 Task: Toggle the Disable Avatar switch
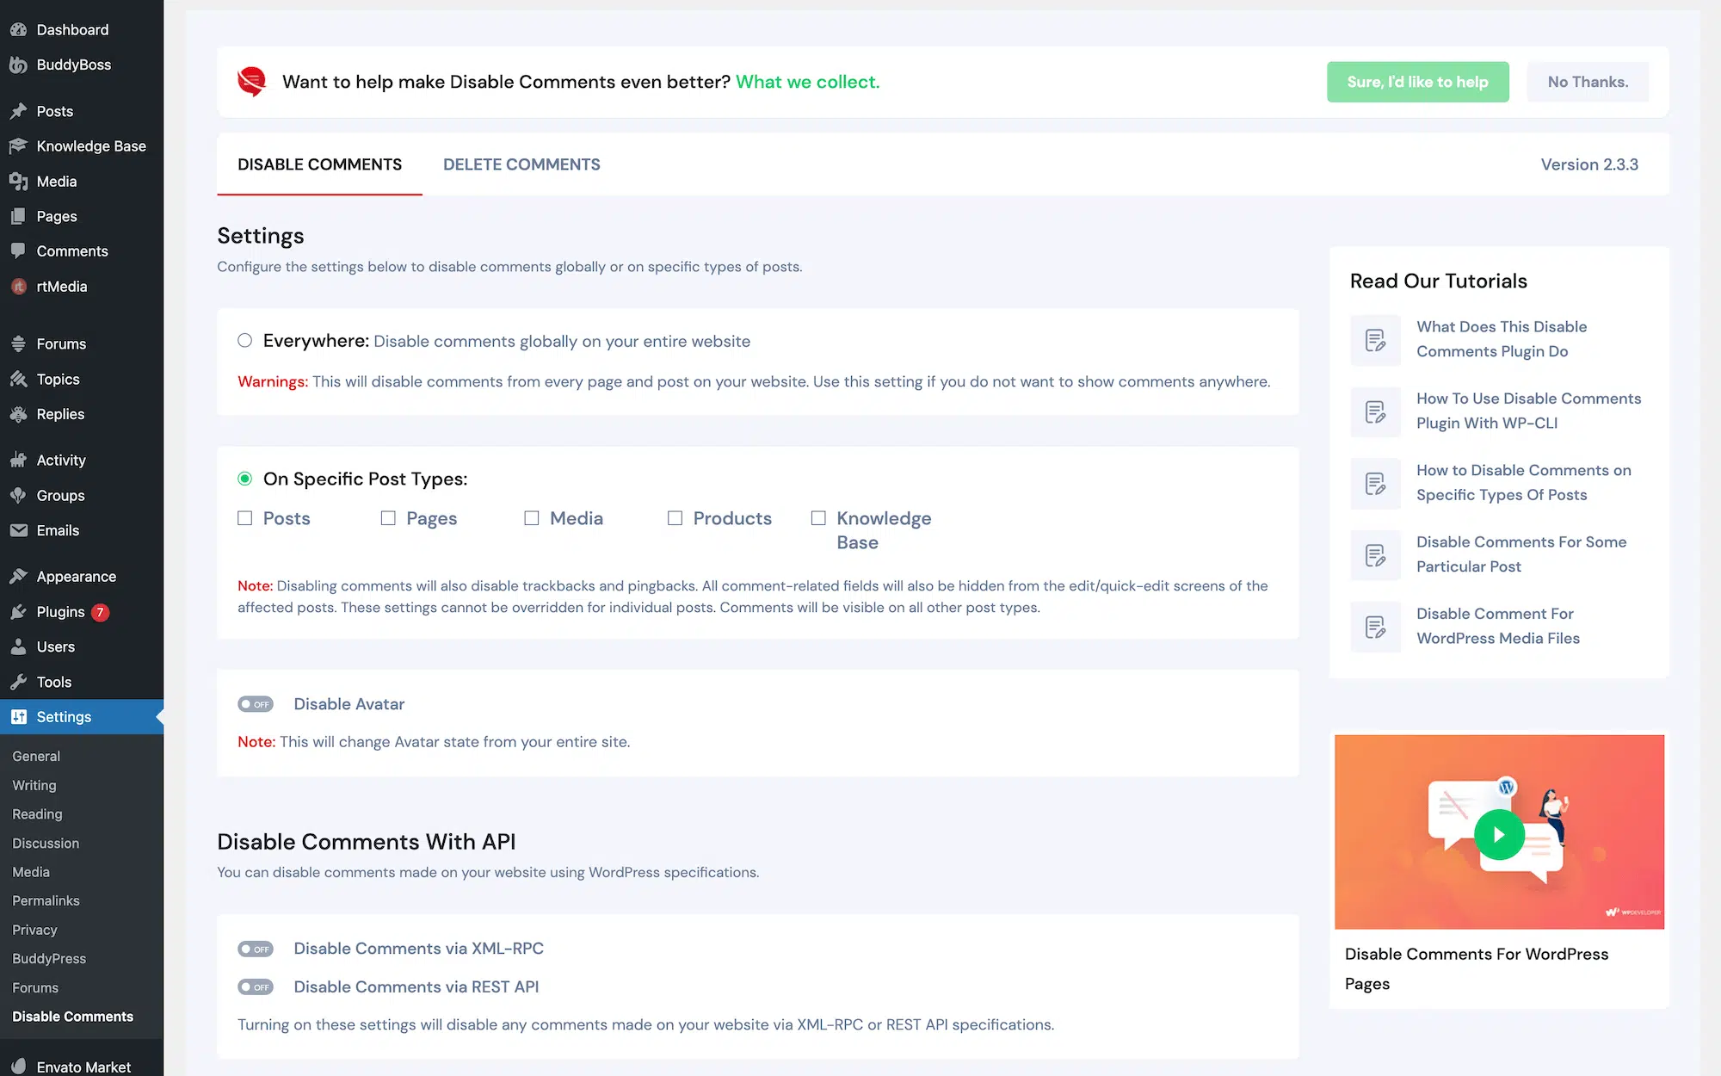(256, 704)
